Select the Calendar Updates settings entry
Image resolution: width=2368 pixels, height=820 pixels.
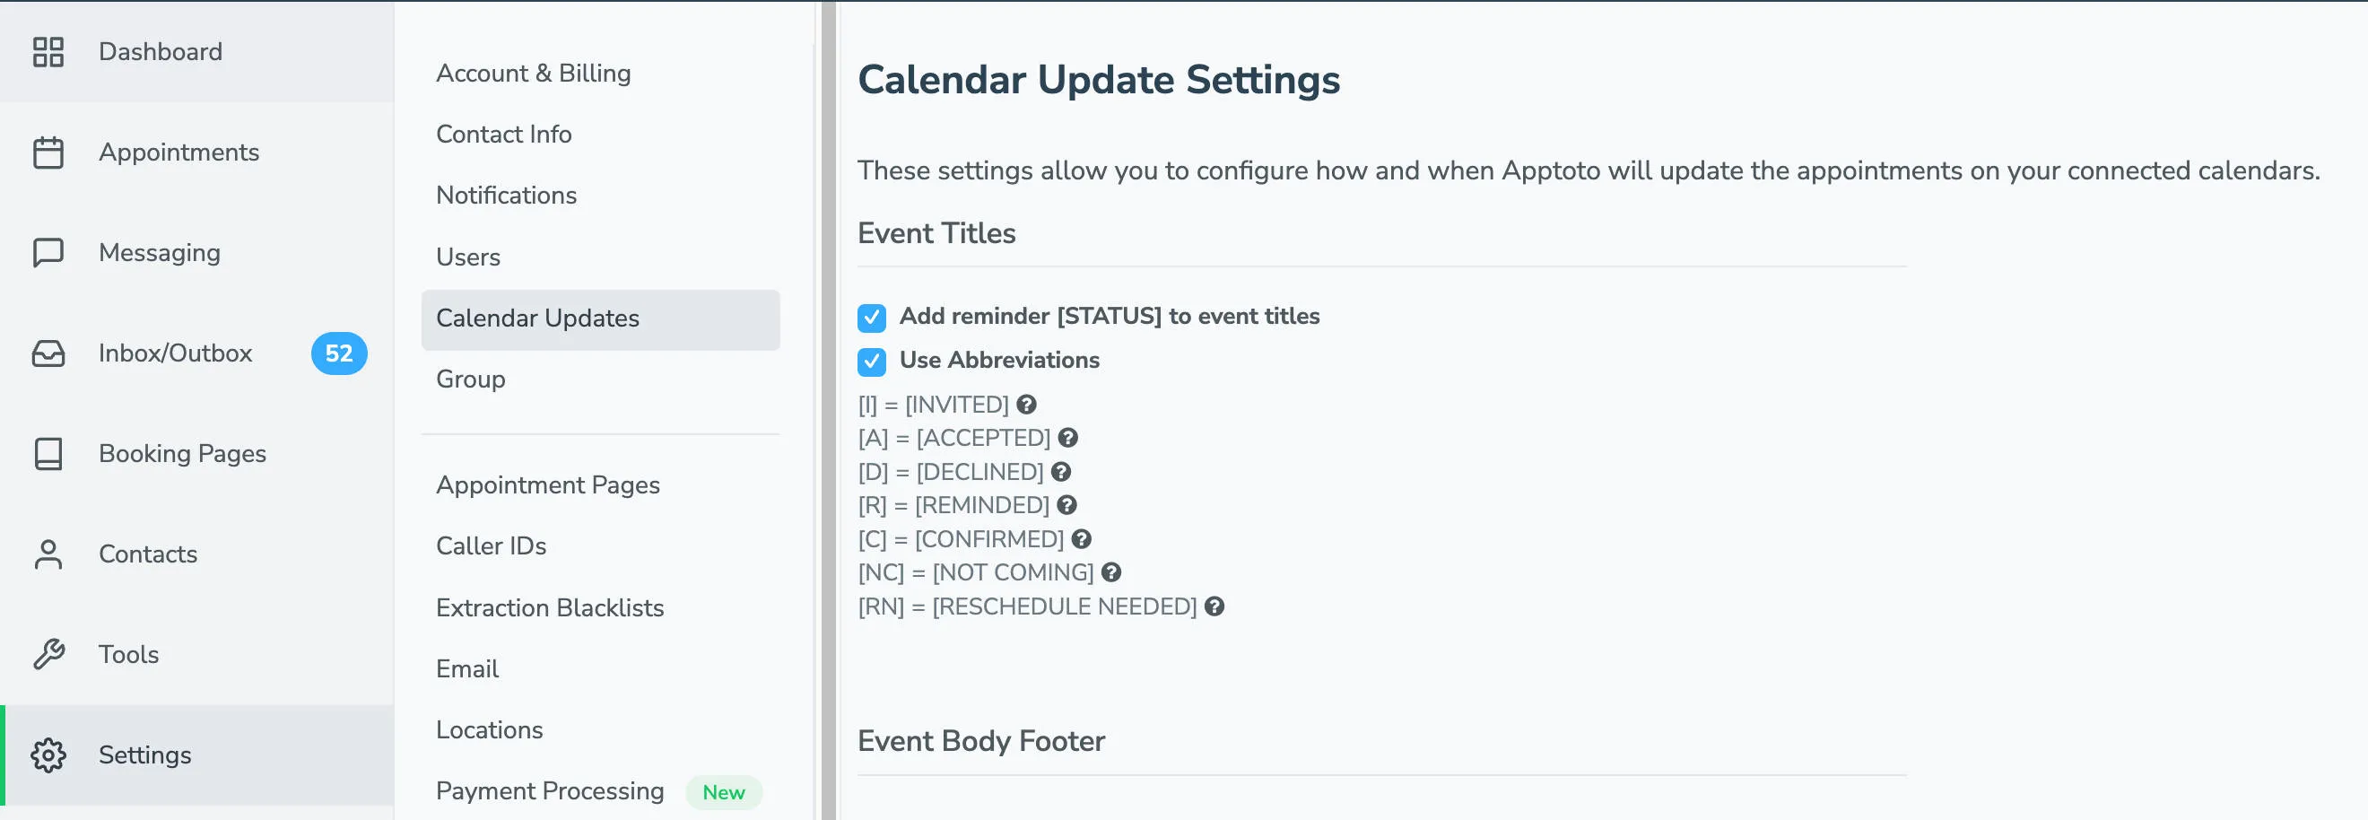pyautogui.click(x=538, y=318)
